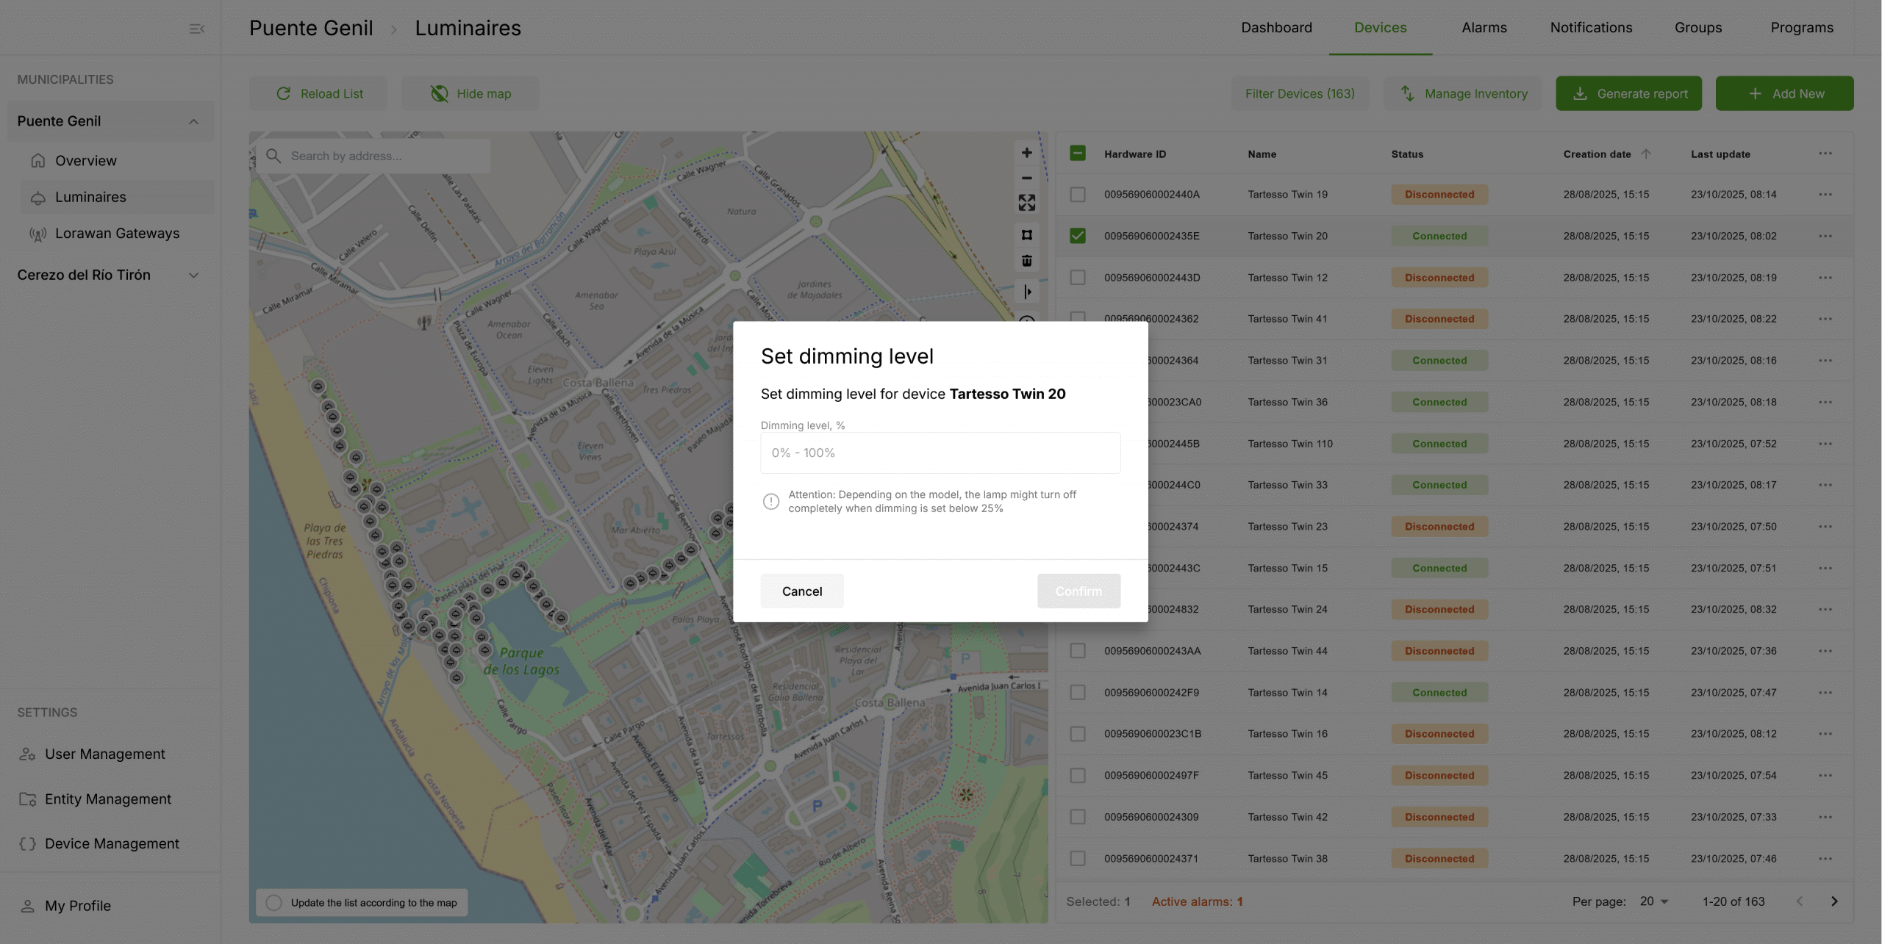Open the table column options menu

(1825, 154)
